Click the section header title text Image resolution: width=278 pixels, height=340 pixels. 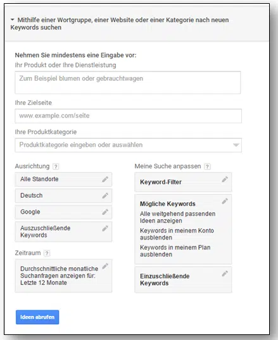(x=120, y=23)
